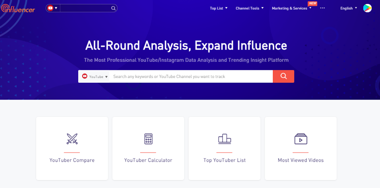Open the Channel Tools menu

pyautogui.click(x=250, y=8)
